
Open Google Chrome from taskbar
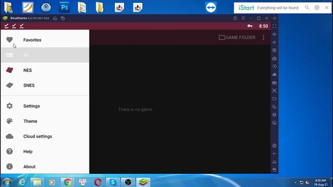point(68,182)
